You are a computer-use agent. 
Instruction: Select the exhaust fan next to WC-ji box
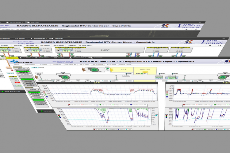(94, 70)
